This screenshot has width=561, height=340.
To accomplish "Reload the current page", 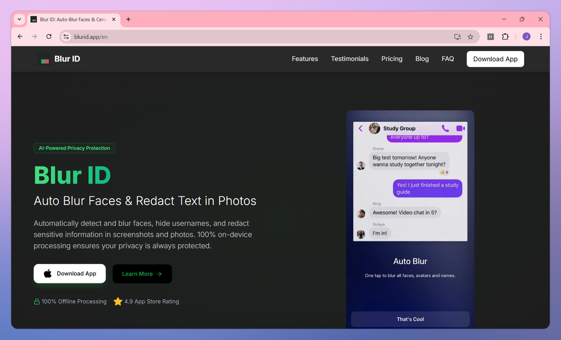I will point(49,36).
